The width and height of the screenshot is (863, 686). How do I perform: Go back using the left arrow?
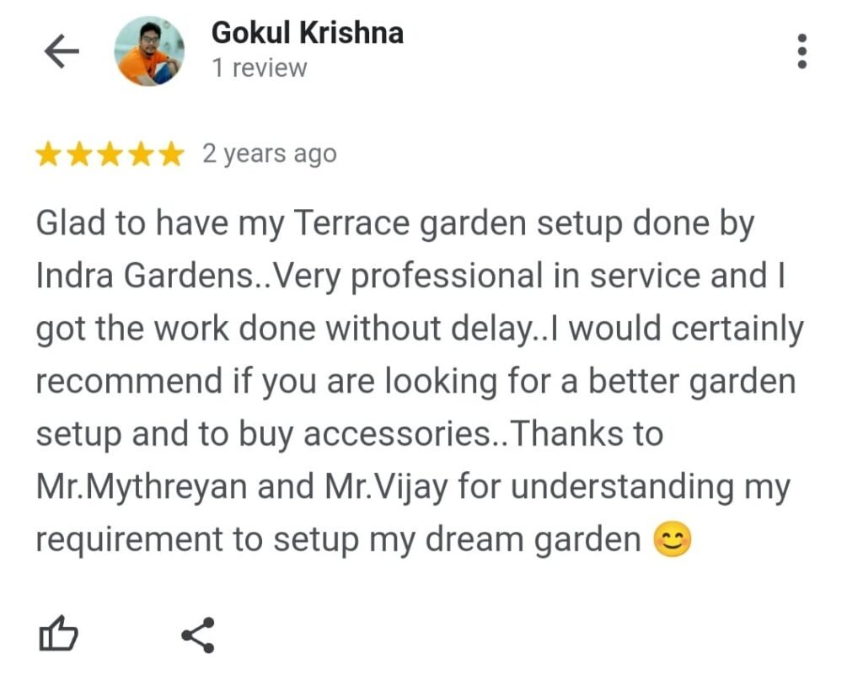pyautogui.click(x=62, y=51)
